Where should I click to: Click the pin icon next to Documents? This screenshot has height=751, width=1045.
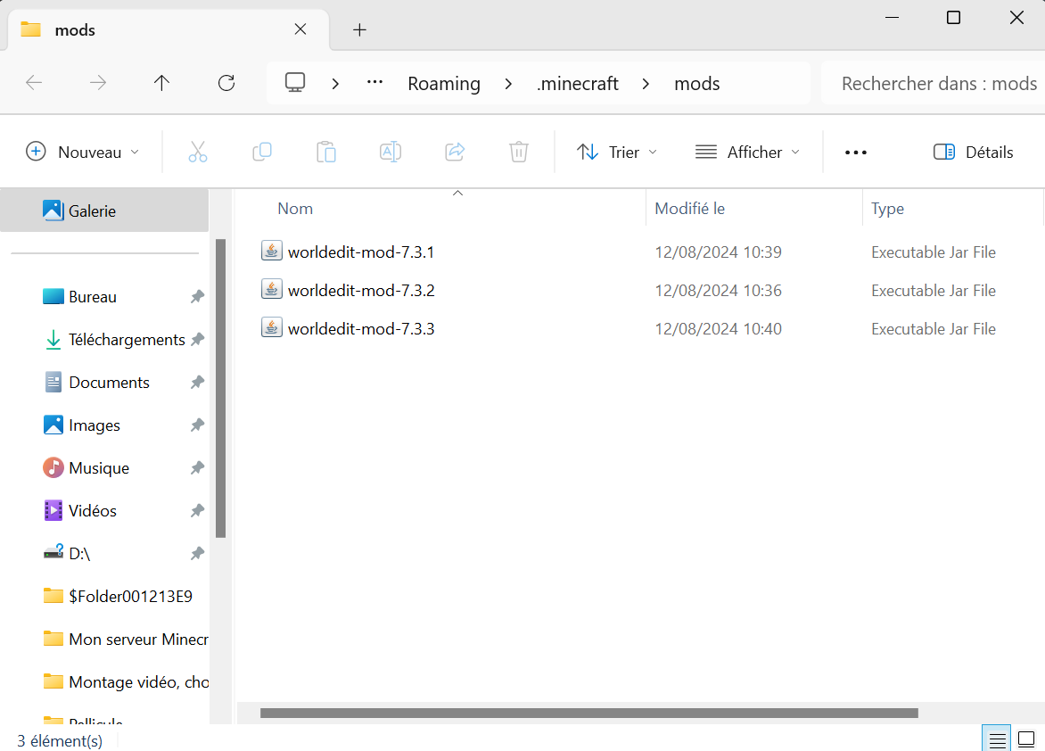[x=197, y=382]
